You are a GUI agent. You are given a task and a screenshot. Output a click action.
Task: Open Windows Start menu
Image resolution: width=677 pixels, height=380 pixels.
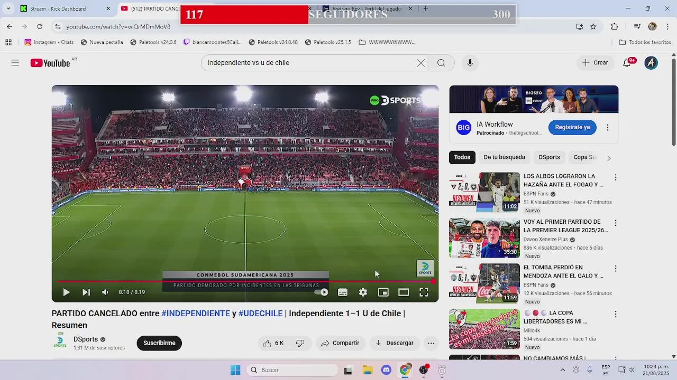[x=235, y=370]
